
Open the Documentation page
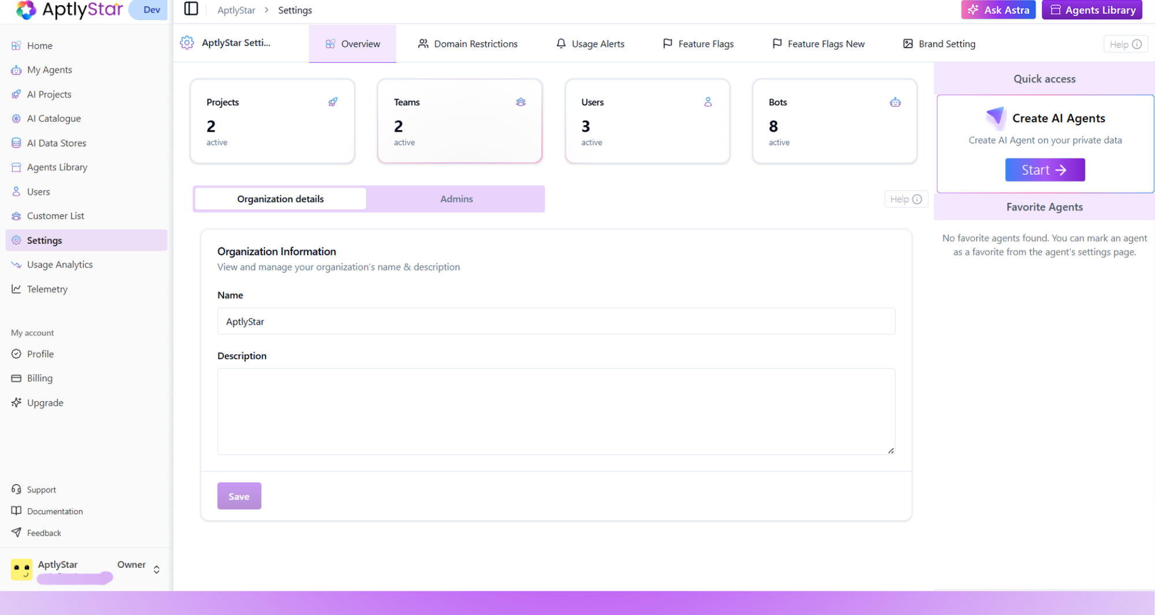[x=54, y=511]
